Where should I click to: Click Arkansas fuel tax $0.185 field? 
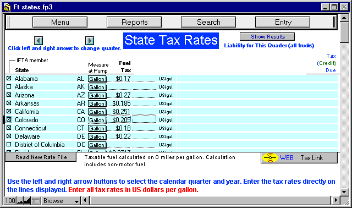click(x=119, y=103)
